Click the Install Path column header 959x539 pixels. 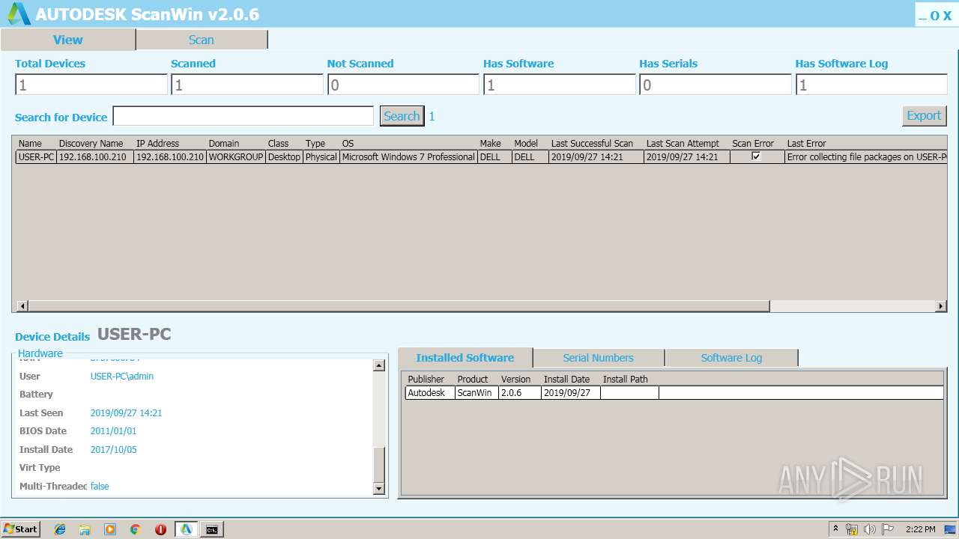(x=625, y=379)
